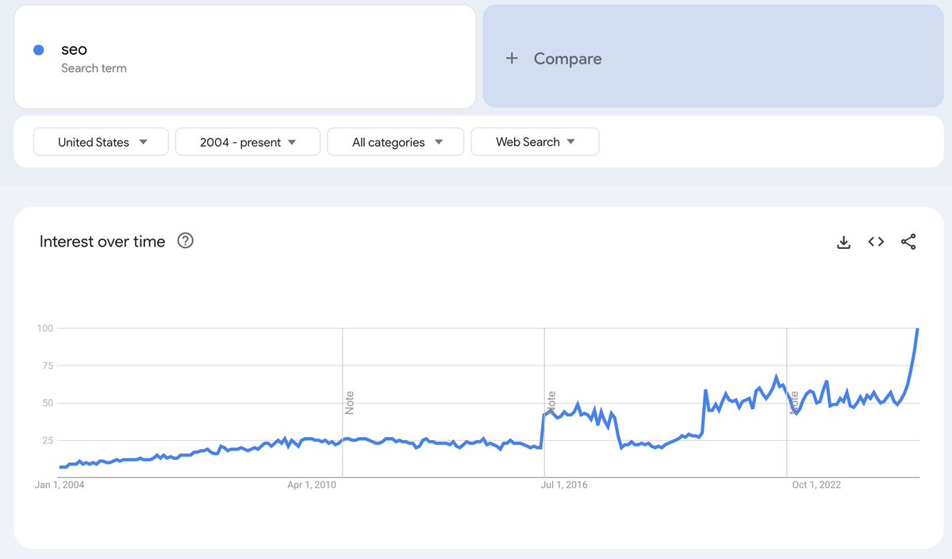Click the Search term label under seo
This screenshot has width=952, height=559.
point(94,68)
